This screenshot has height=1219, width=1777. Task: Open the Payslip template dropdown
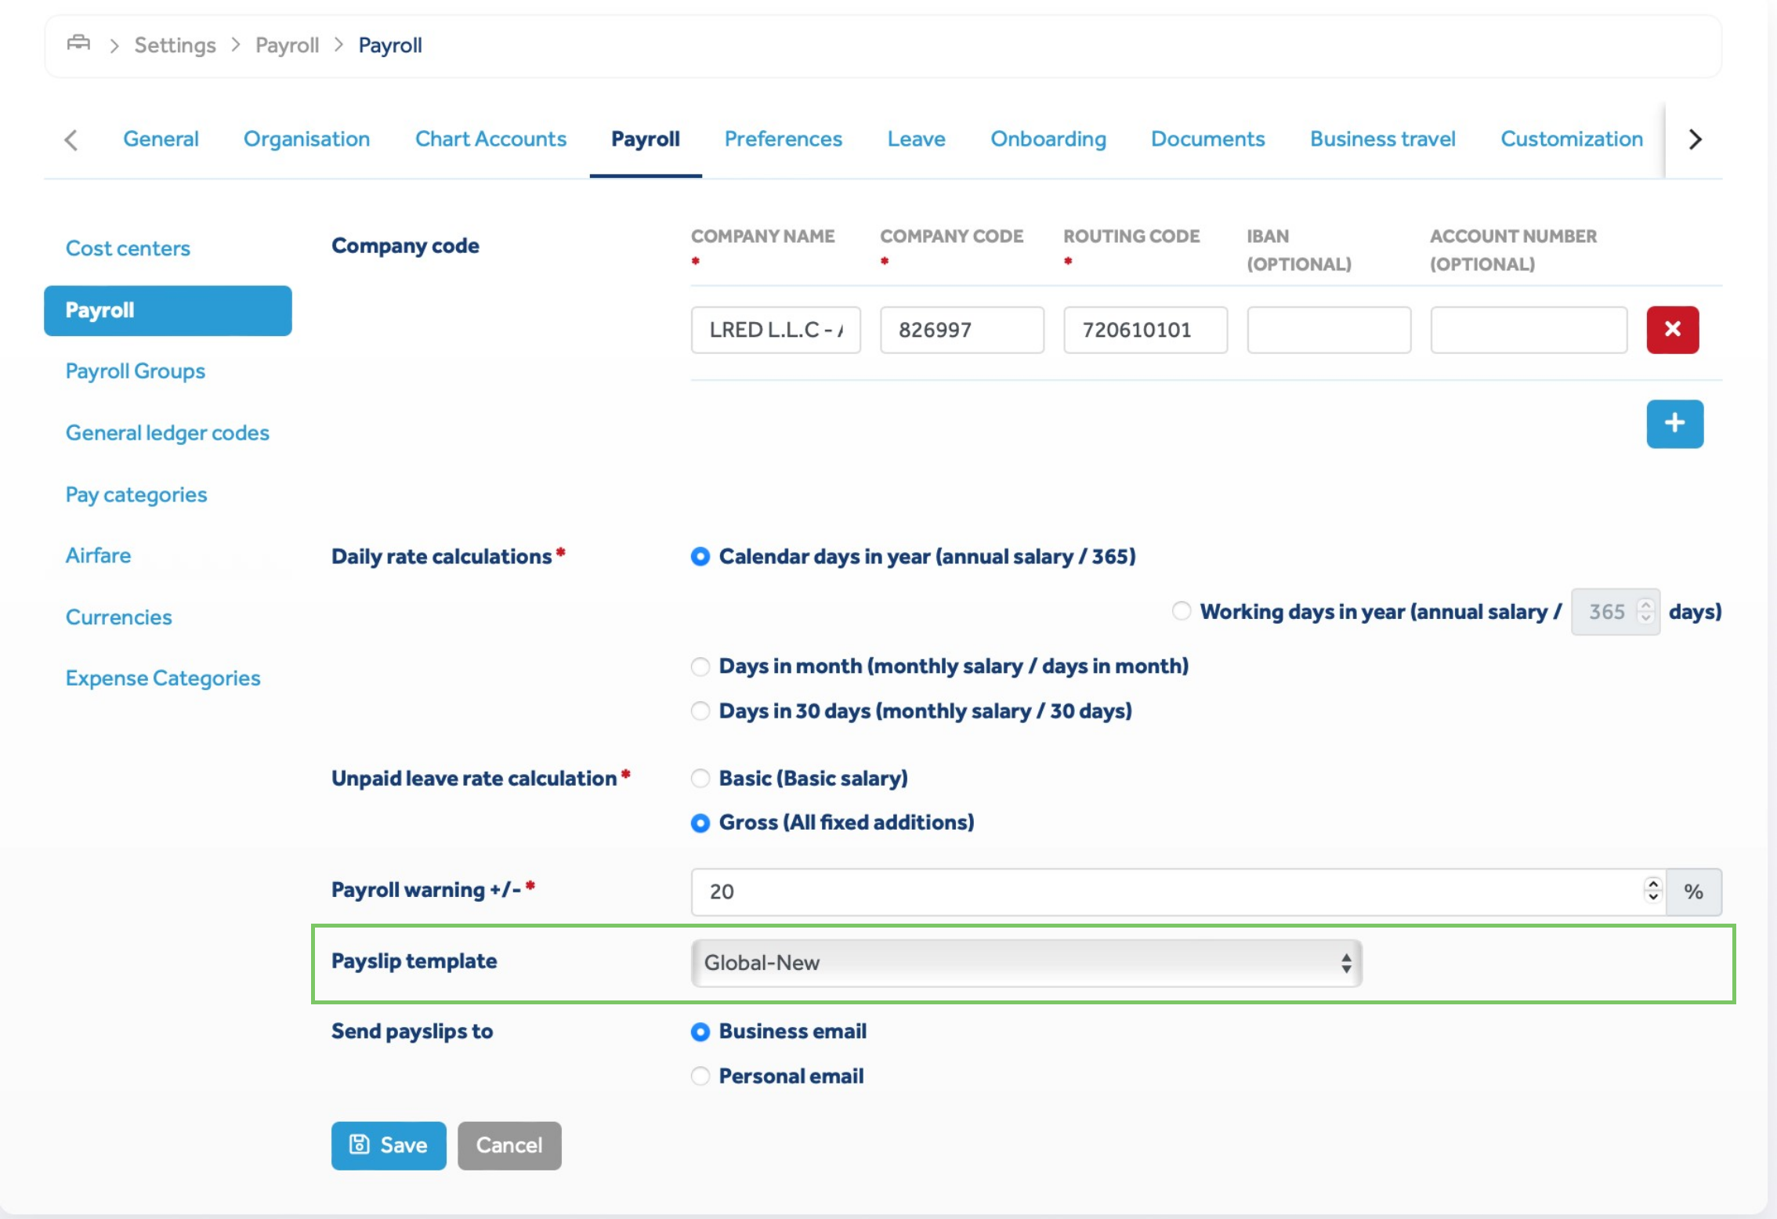(x=1026, y=963)
